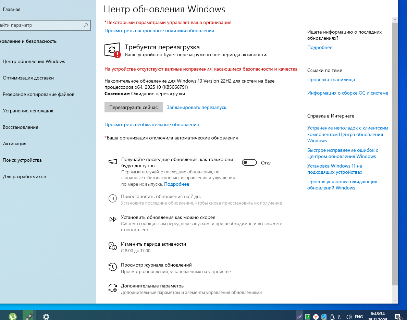The height and width of the screenshot is (320, 407).
Task: Click the KB5066791 cumulative update text
Action: pos(189,84)
